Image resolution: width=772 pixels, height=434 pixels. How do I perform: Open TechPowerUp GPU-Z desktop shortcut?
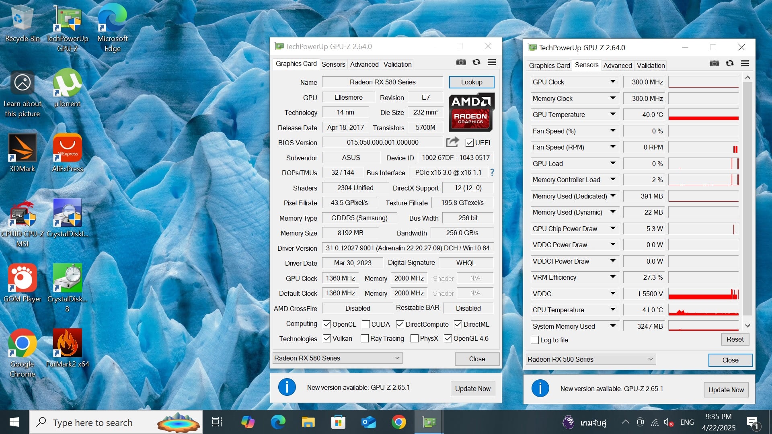67,28
